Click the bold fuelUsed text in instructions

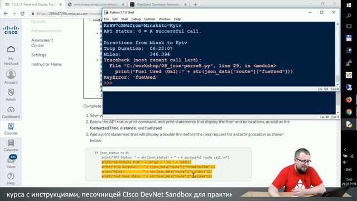click(x=153, y=128)
